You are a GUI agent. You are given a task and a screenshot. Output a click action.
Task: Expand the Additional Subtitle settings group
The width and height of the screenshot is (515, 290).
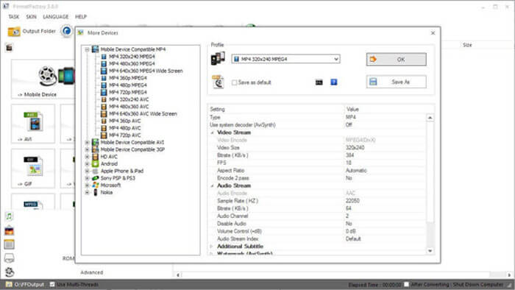tap(212, 247)
